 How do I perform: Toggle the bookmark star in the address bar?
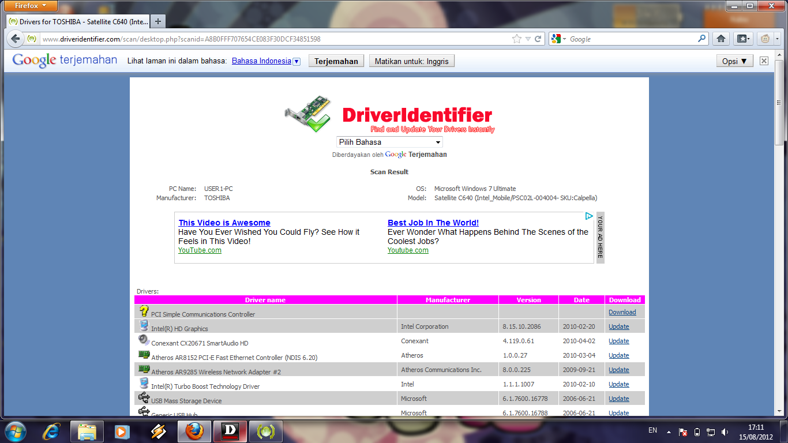518,39
